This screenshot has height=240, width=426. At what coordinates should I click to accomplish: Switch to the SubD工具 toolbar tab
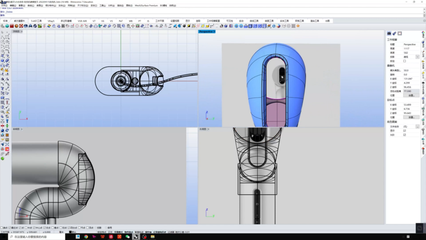point(36,21)
